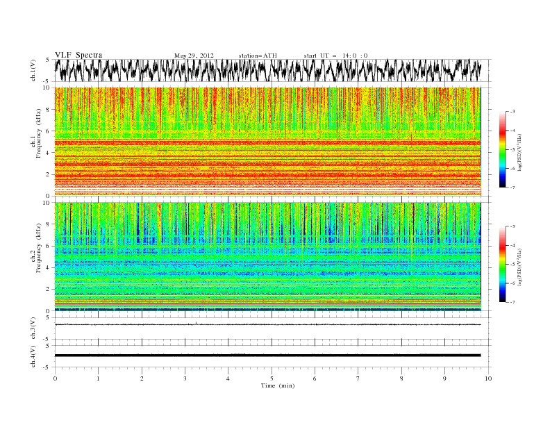The height and width of the screenshot is (425, 550).
Task: Click the time axis tick label "2"
Action: coord(142,378)
